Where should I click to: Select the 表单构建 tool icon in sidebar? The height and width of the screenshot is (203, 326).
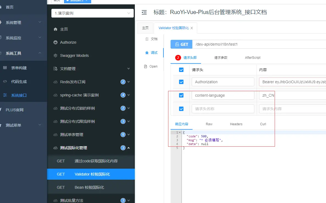[x=5, y=68]
